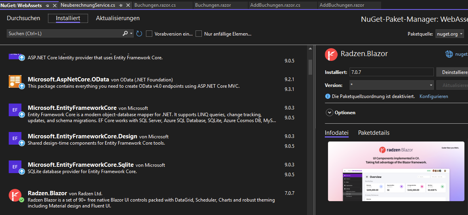Select Radzen.Blazor in the package list
This screenshot has height=215, width=468.
coord(48,193)
